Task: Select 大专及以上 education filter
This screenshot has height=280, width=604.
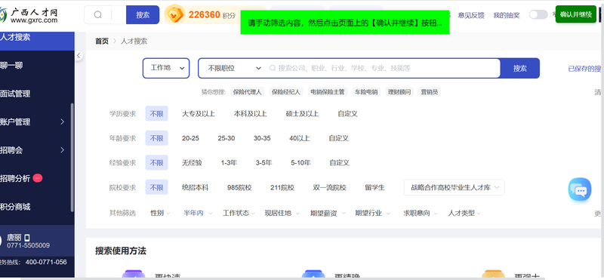Action: click(199, 114)
